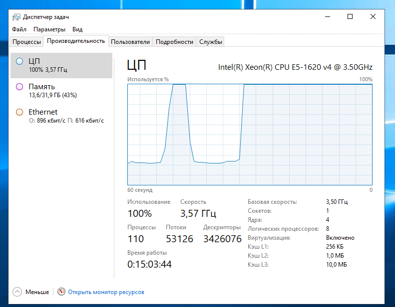Switch to the Службы tab

click(x=210, y=42)
